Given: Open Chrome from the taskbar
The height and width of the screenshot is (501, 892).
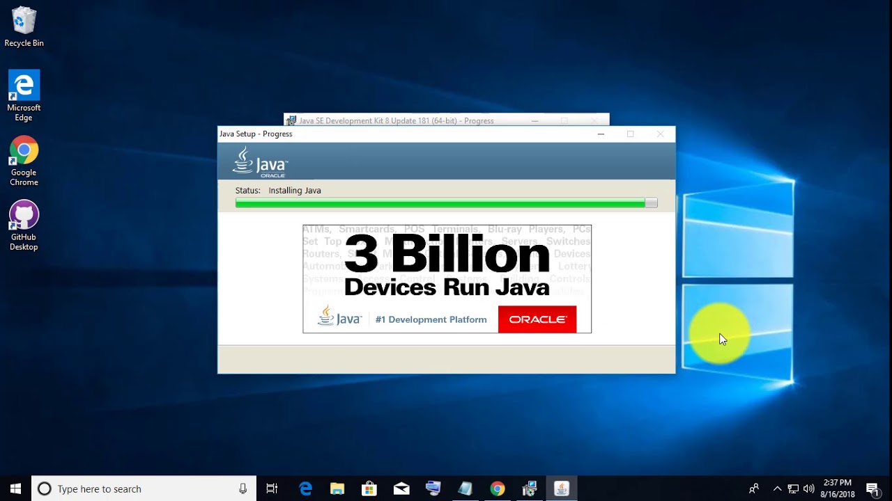Looking at the screenshot, I should pyautogui.click(x=497, y=488).
